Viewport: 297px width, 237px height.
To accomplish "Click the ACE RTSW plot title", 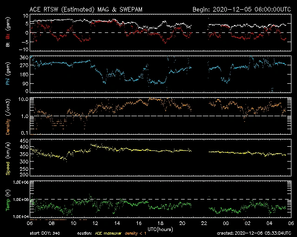I will 89,9.
